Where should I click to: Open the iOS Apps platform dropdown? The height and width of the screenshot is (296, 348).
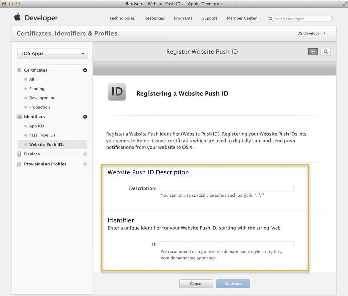click(x=52, y=53)
